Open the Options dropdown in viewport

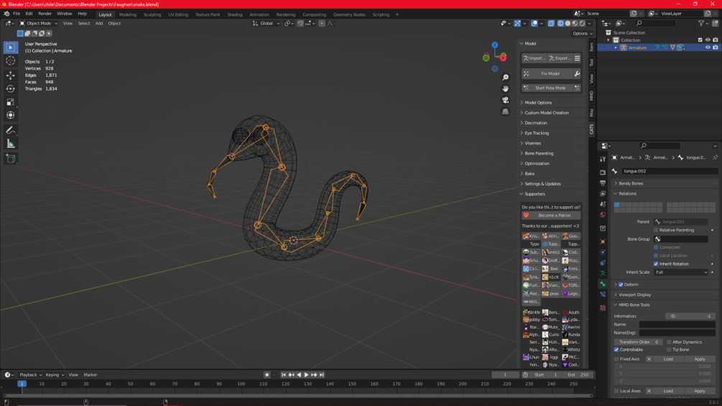pos(582,33)
